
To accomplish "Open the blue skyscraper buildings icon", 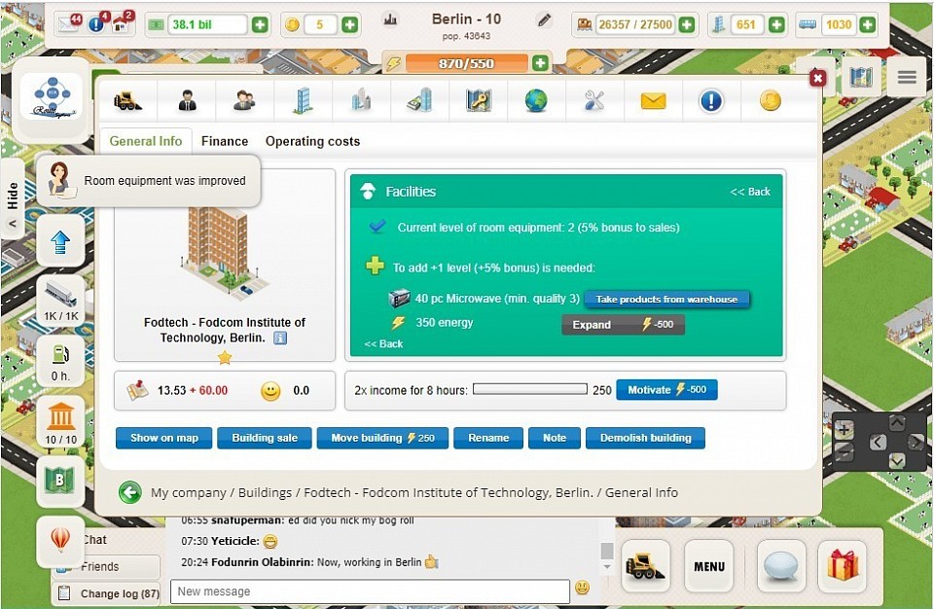I will coord(304,101).
